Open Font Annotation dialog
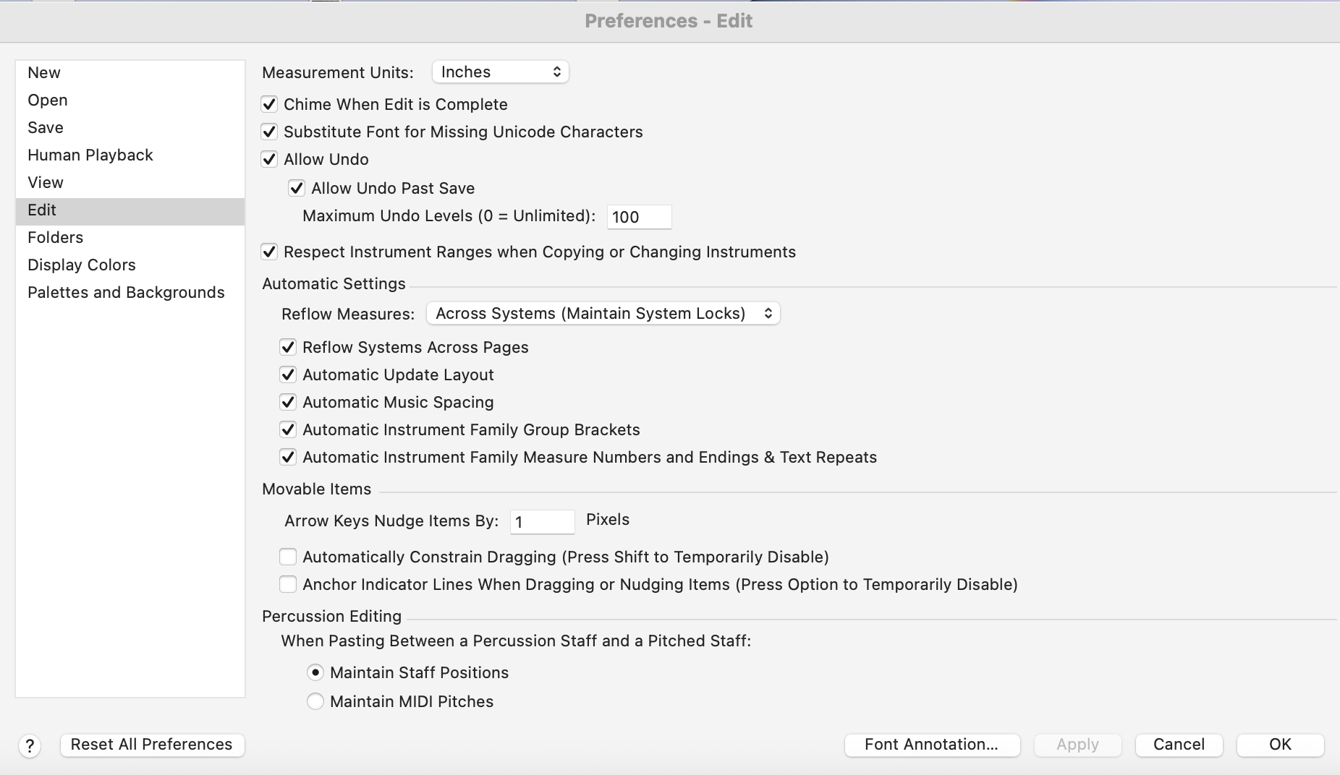 click(932, 745)
